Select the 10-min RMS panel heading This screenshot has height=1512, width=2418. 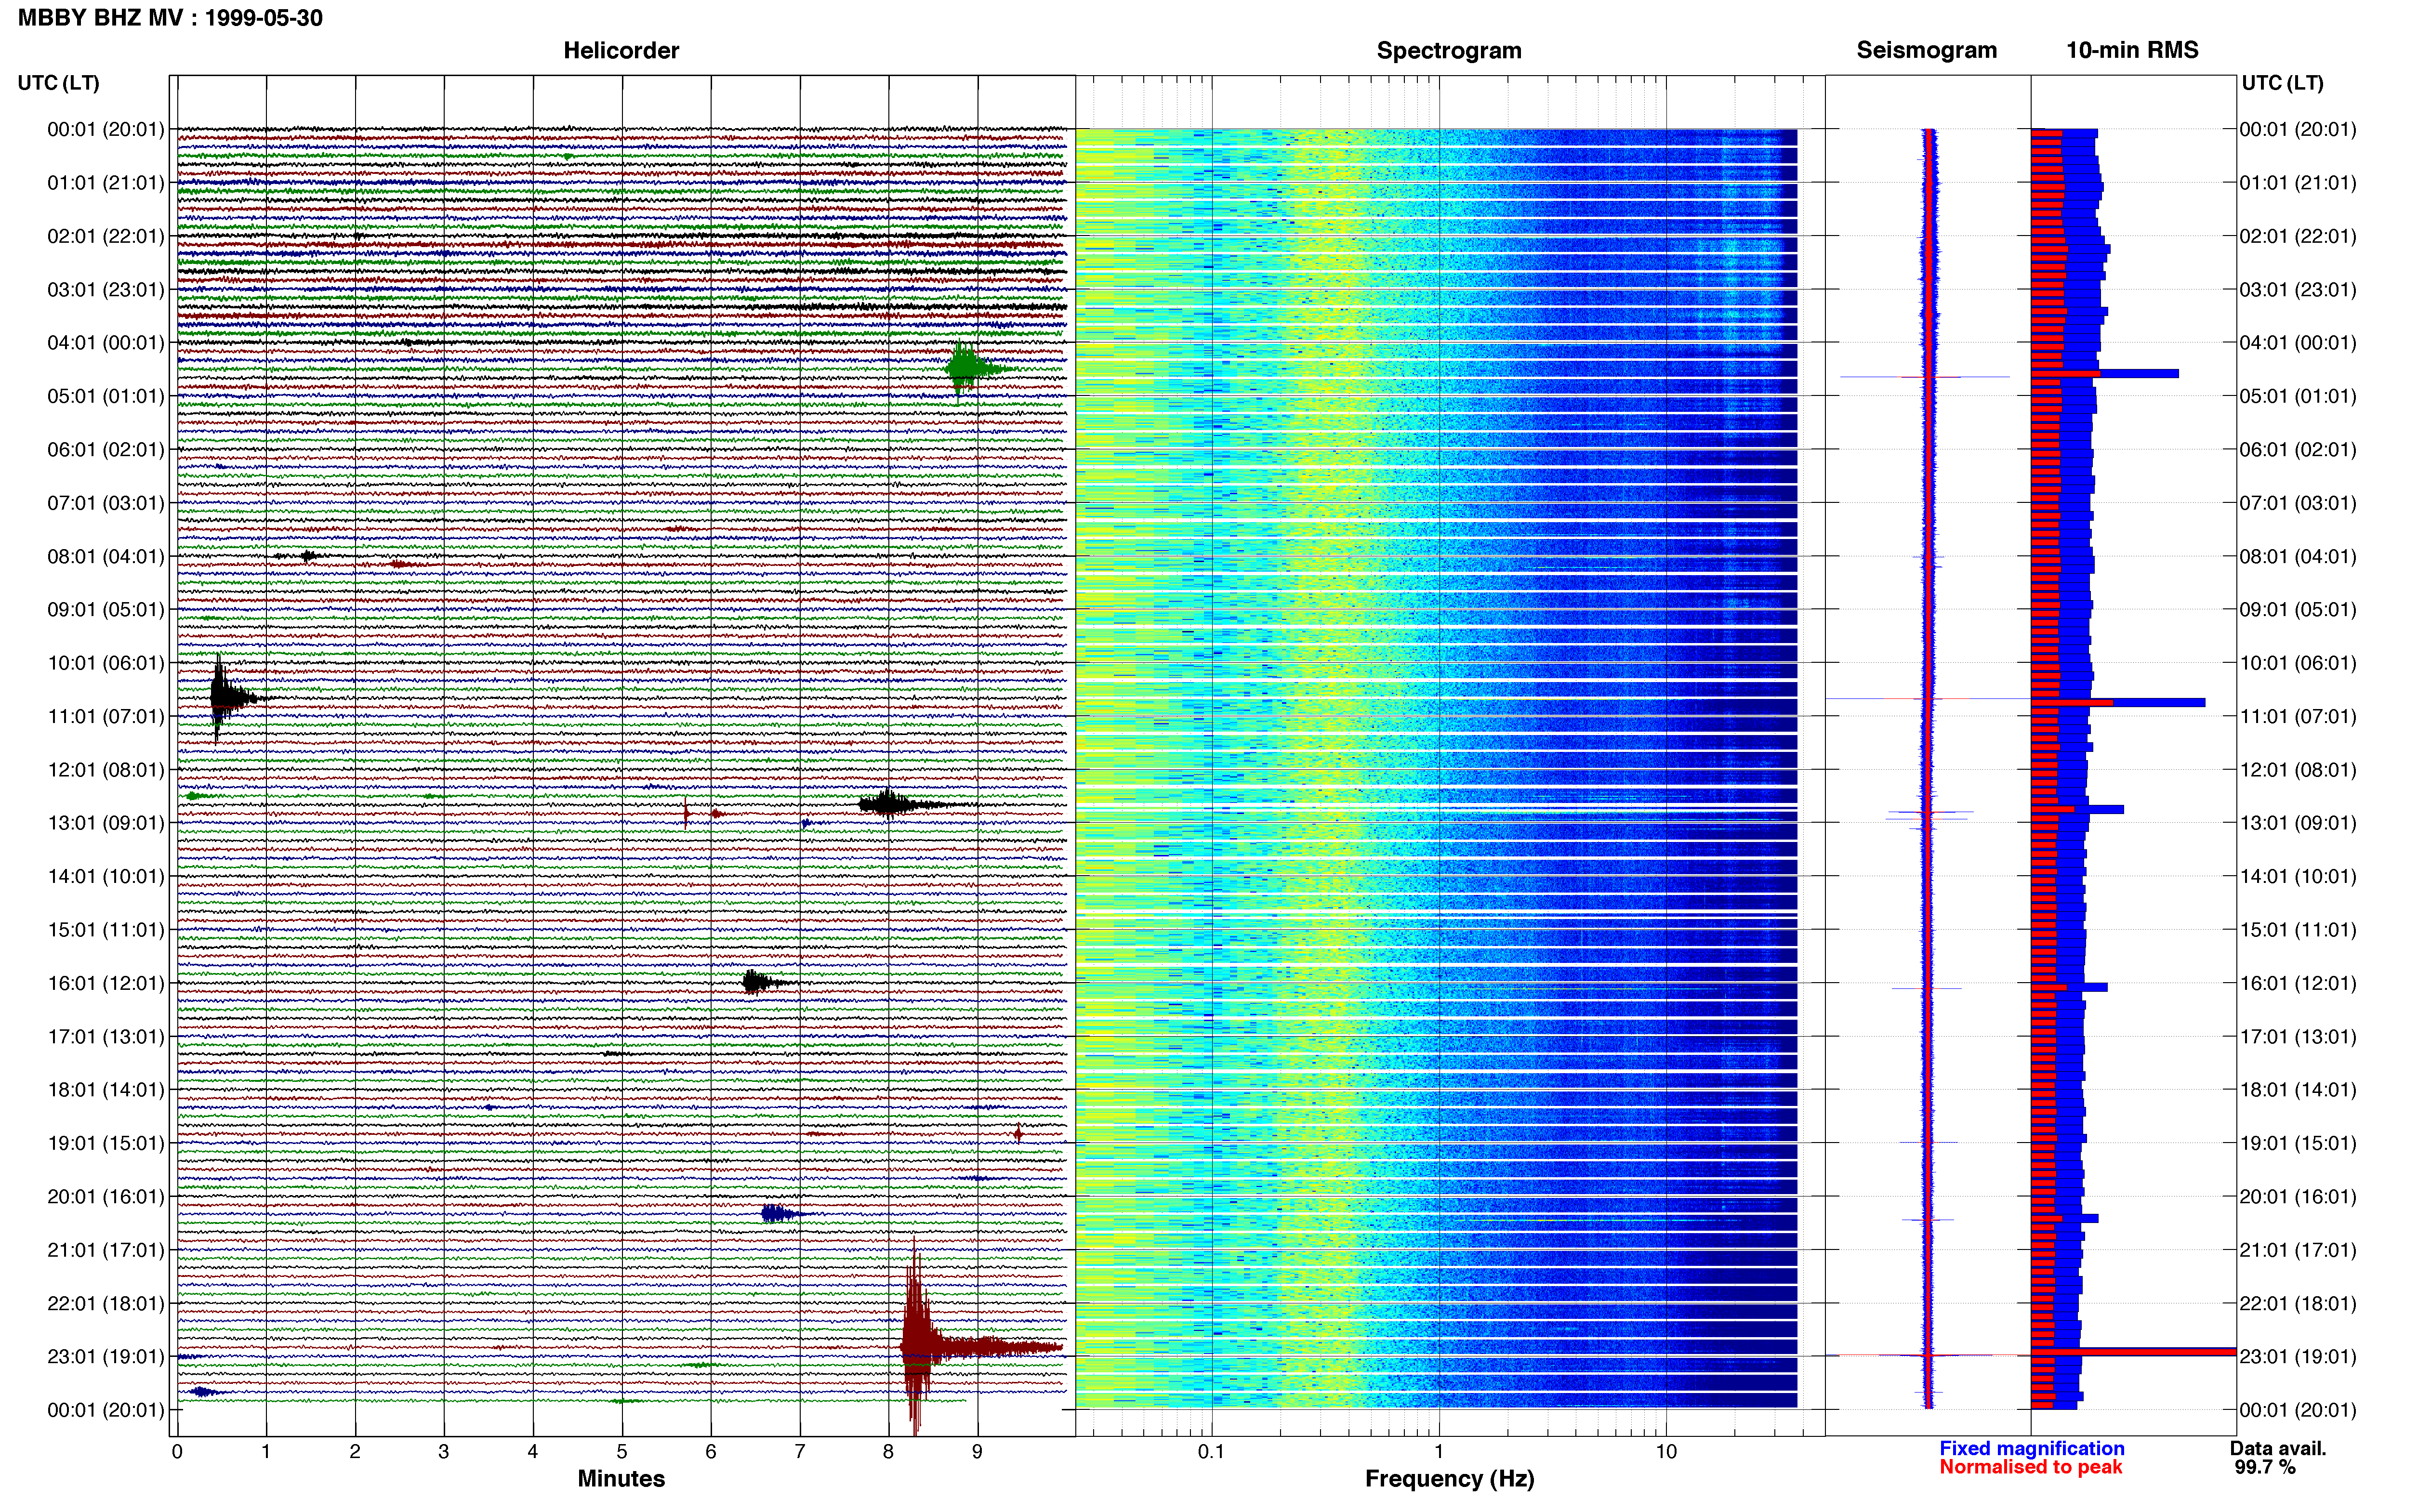pos(2132,50)
